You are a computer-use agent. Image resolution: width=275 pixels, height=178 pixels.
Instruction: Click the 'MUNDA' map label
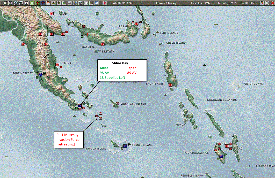tap(180, 125)
